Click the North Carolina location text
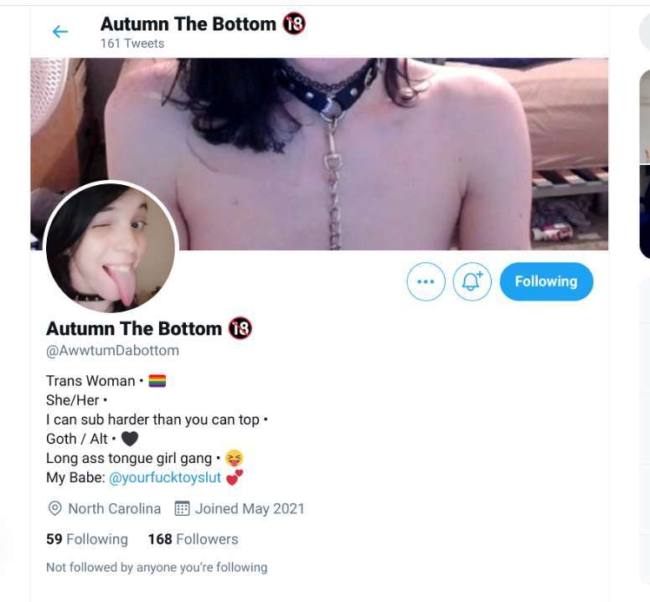The image size is (650, 602). pos(115,508)
